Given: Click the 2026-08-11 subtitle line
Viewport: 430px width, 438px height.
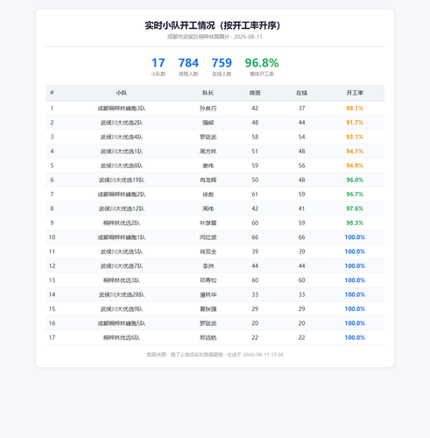Looking at the screenshot, I should pyautogui.click(x=215, y=37).
